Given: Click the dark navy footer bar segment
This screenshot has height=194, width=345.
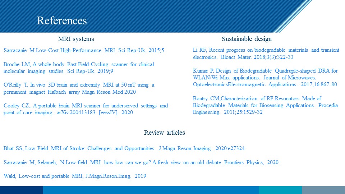Looking at the screenshot, I should pos(21,190).
